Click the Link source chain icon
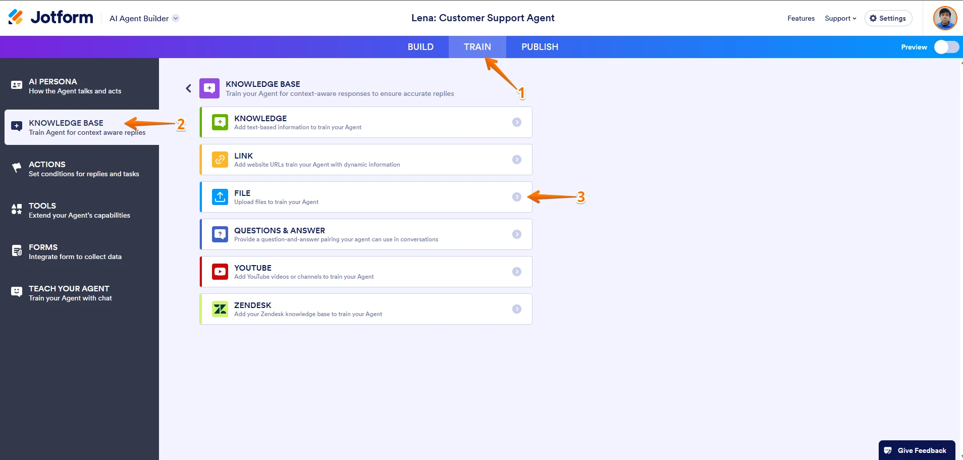Screen dimensions: 963x460 (220, 159)
